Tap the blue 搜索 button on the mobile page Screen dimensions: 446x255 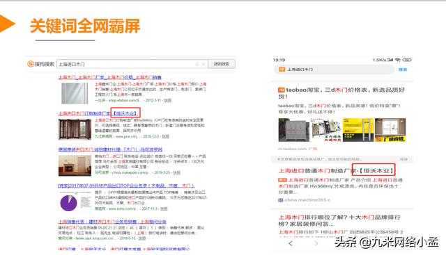click(x=403, y=69)
